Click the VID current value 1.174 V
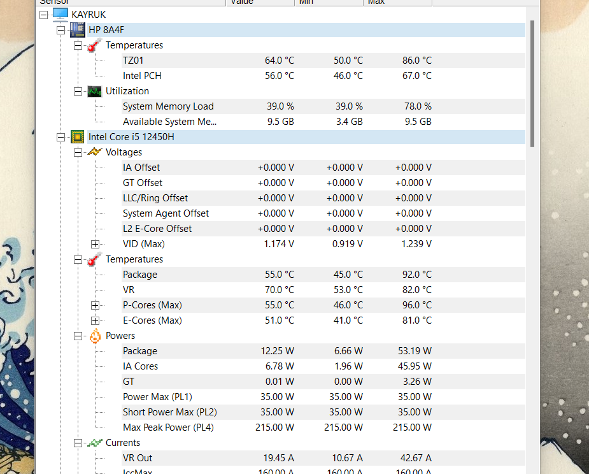Viewport: 589px width, 474px height. tap(279, 244)
